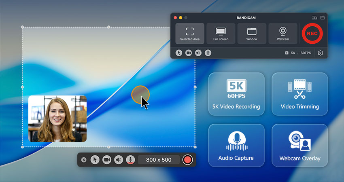Click the webcam overlay thumbnail of woman
344x182 pixels.
click(57, 119)
